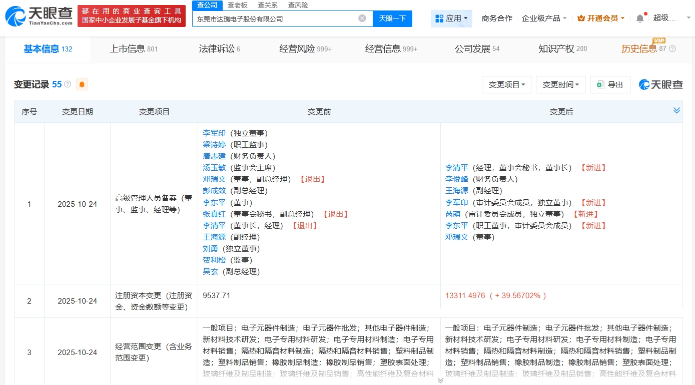Select the 查老板 search tab
This screenshot has height=385, width=695.
click(x=237, y=5)
